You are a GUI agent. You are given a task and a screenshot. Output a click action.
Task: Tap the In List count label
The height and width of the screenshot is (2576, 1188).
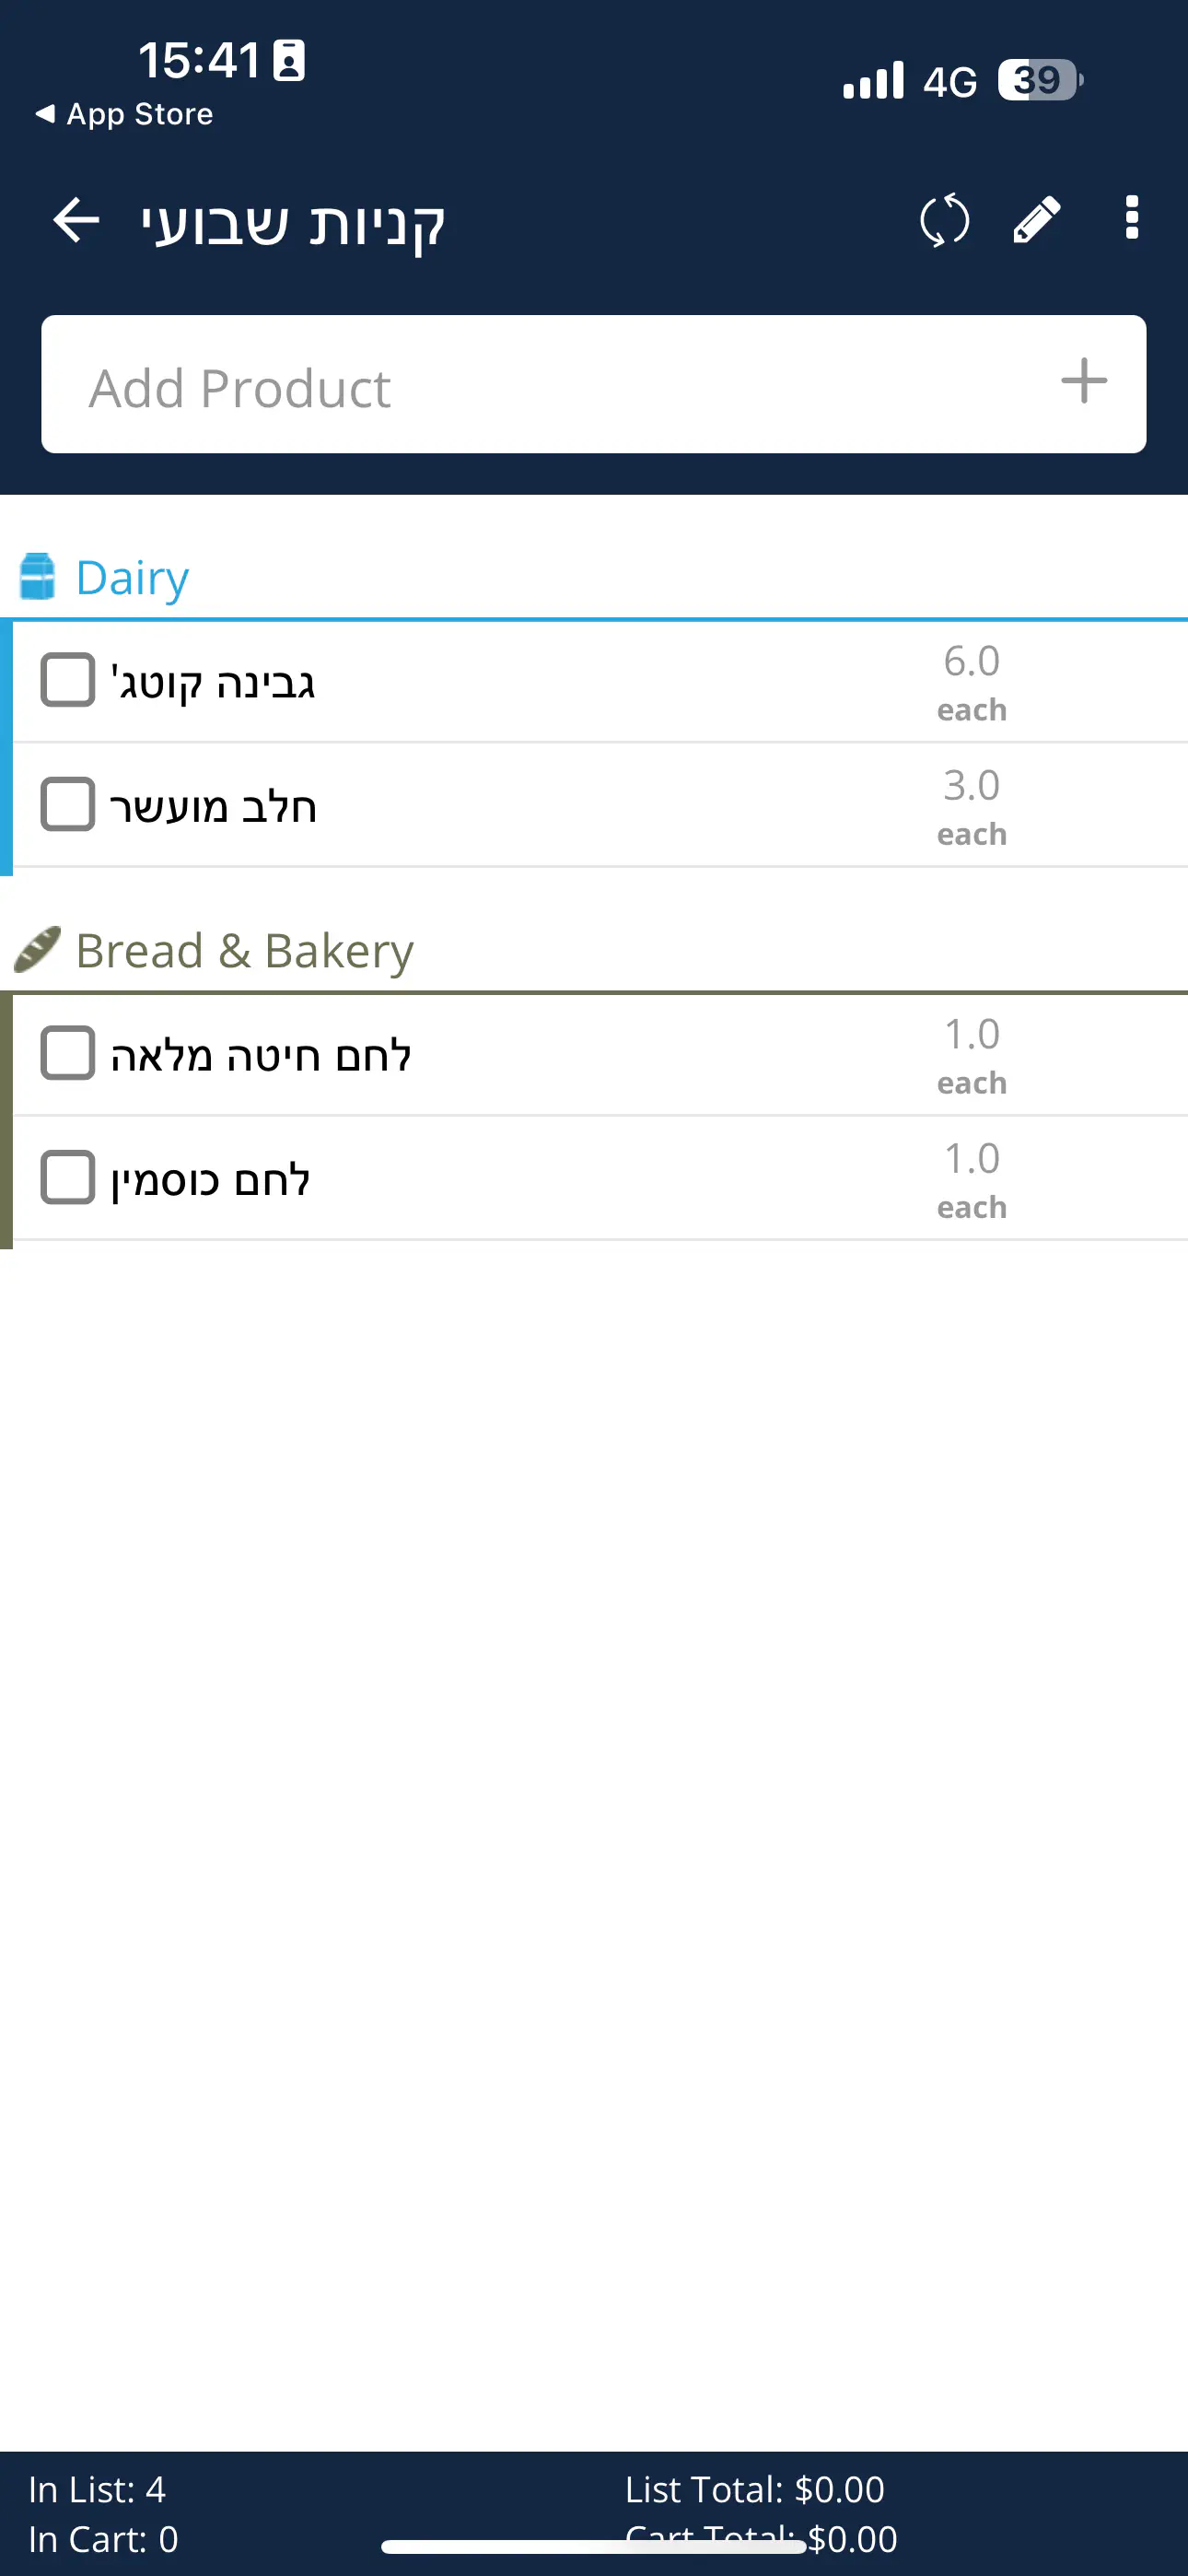(97, 2489)
